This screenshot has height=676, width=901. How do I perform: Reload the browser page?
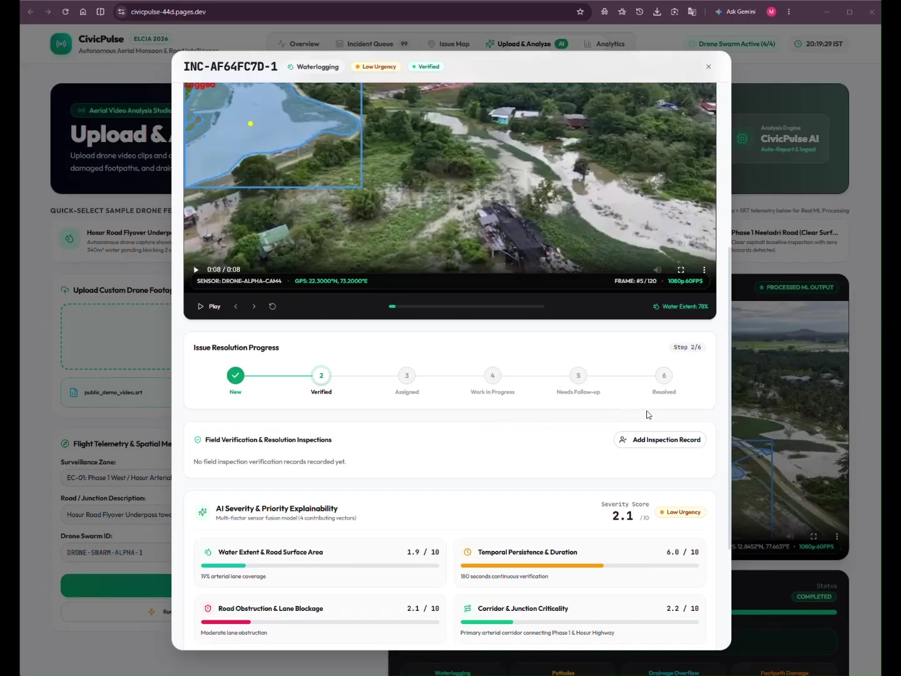65,11
